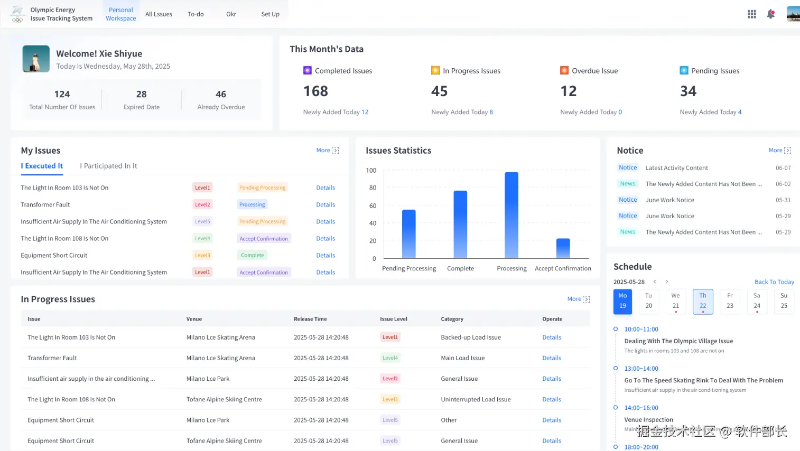Click the In Progress Issues yellow icon
The image size is (800, 451).
[435, 70]
